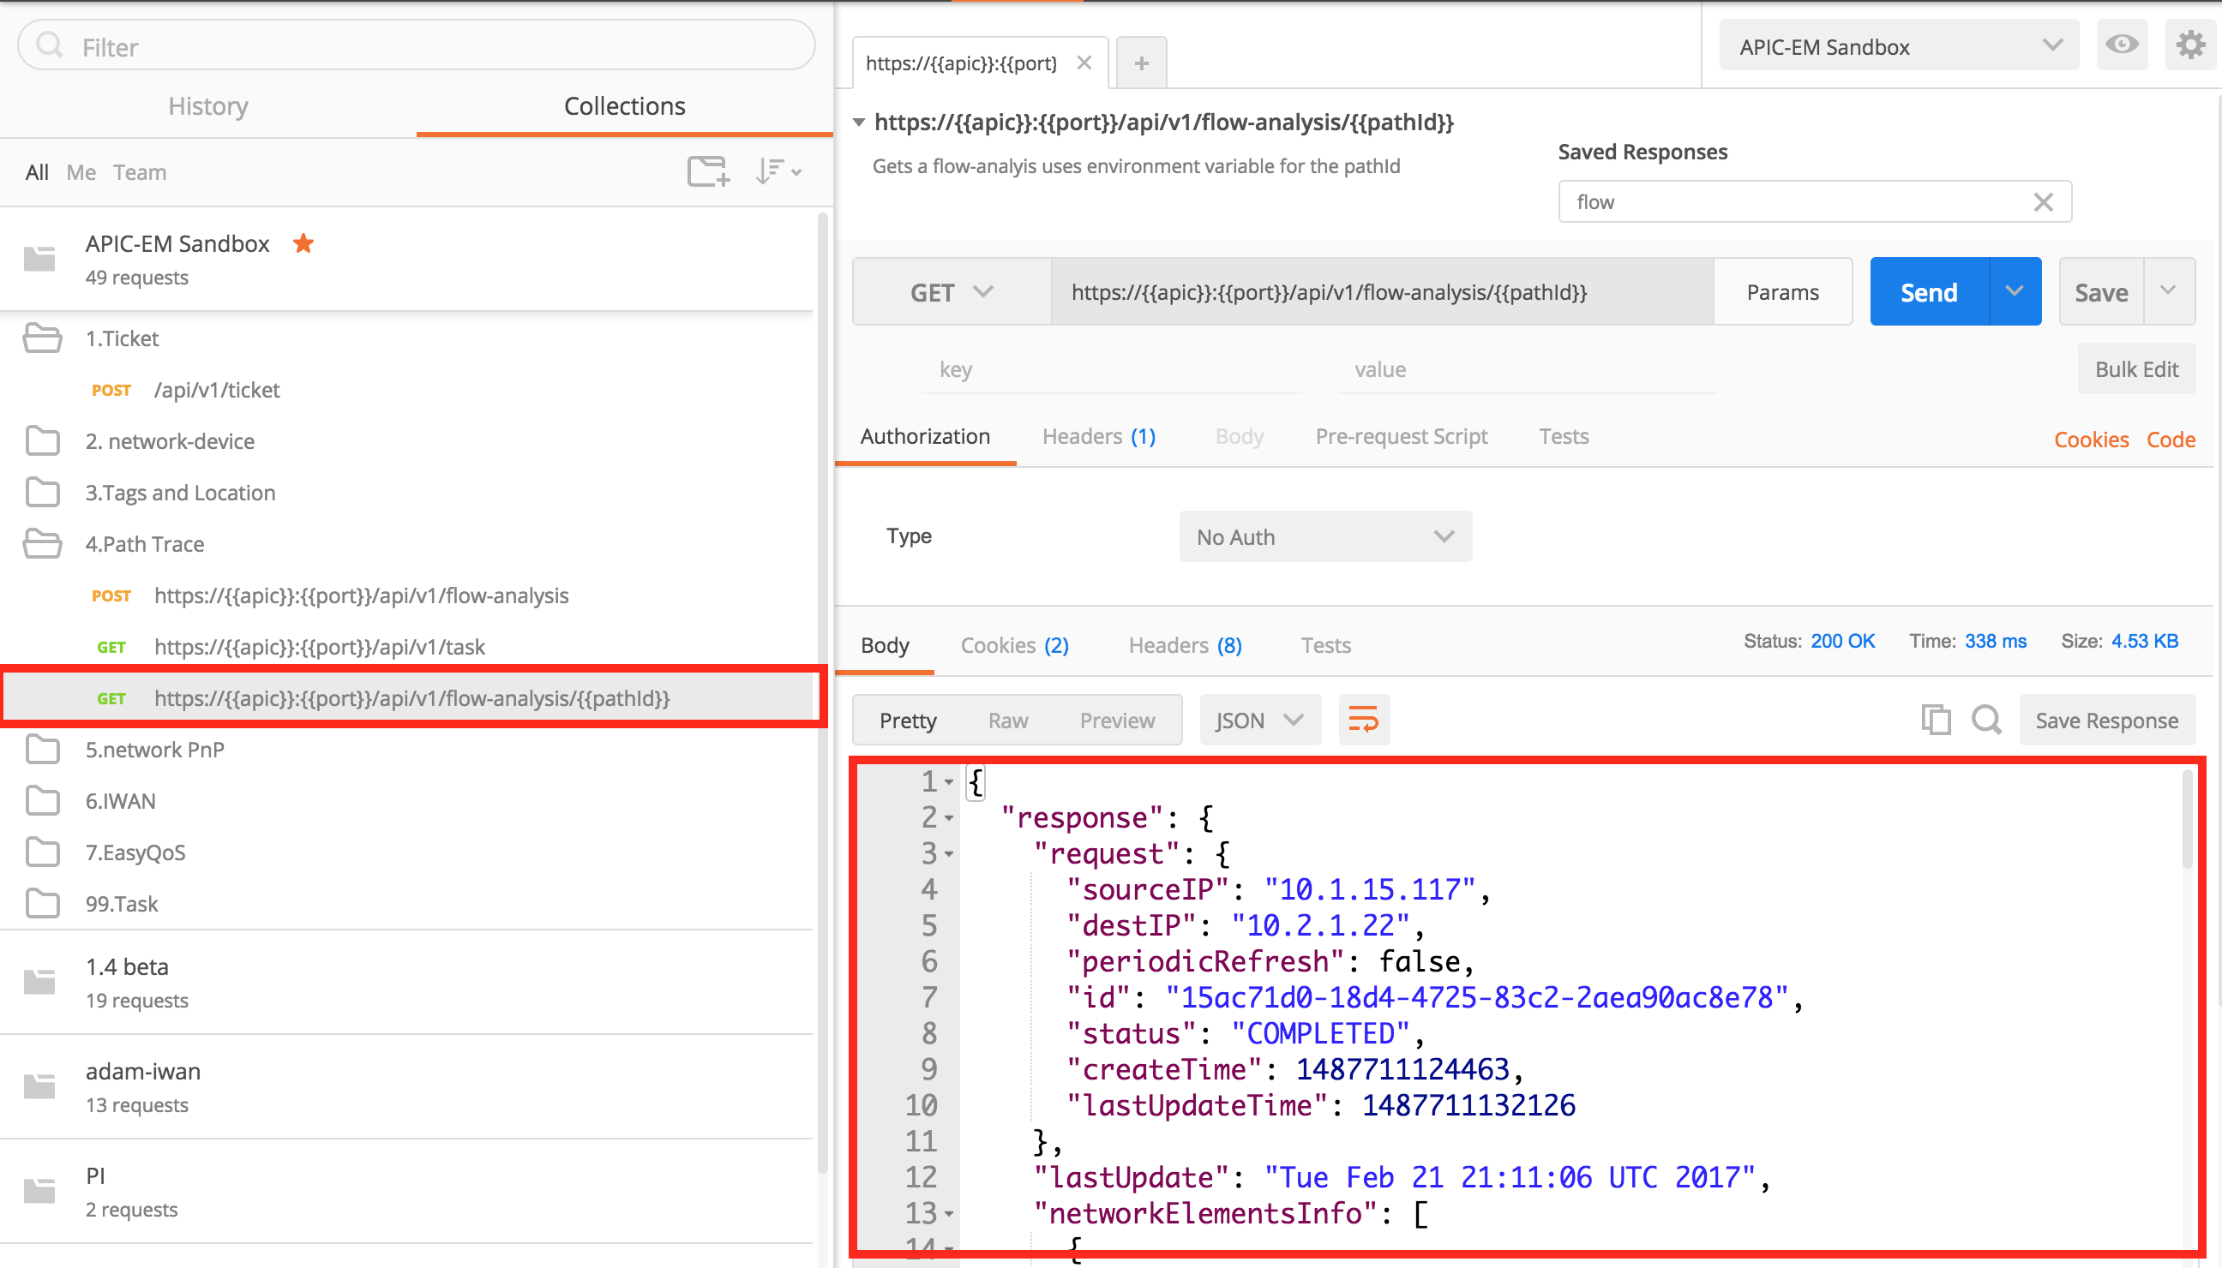Click the Params button

click(x=1782, y=292)
